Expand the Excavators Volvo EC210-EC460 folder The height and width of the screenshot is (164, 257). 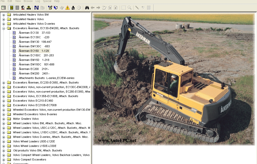4,101
